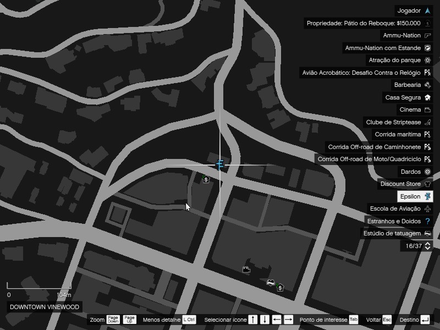Click the right arrow select-icon key
Screen dimensions: 440x330
click(x=288, y=320)
